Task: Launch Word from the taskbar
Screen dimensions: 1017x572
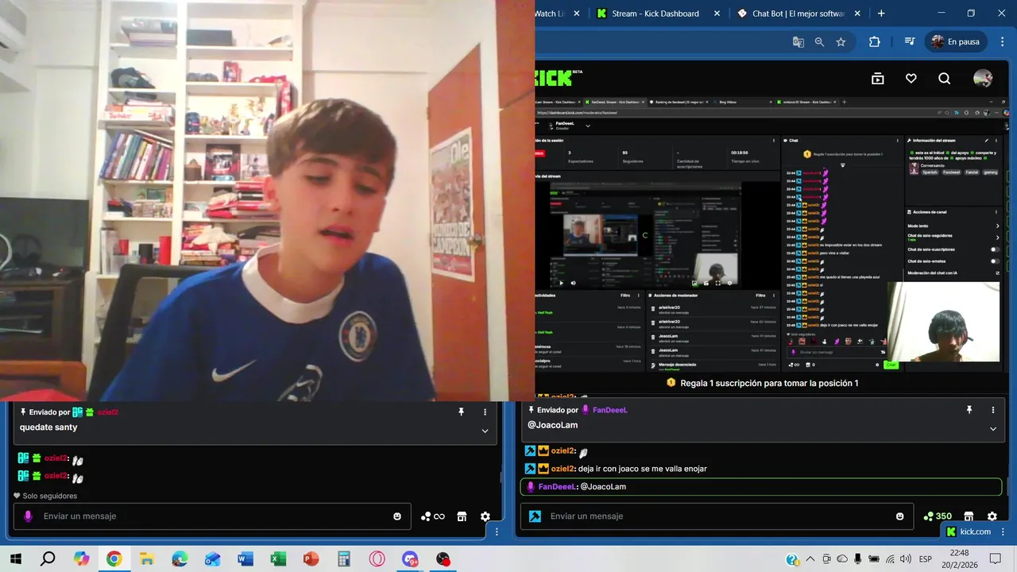Action: pos(245,559)
